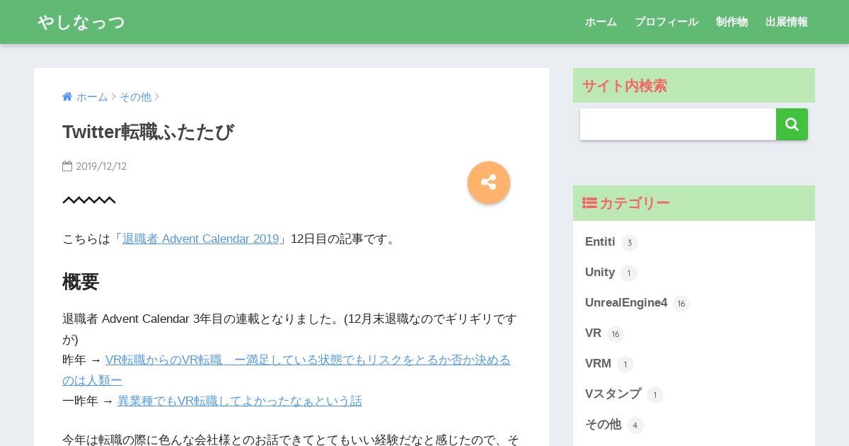This screenshot has height=446, width=849.
Task: Open プロフィール in the top navigation
Action: (666, 22)
